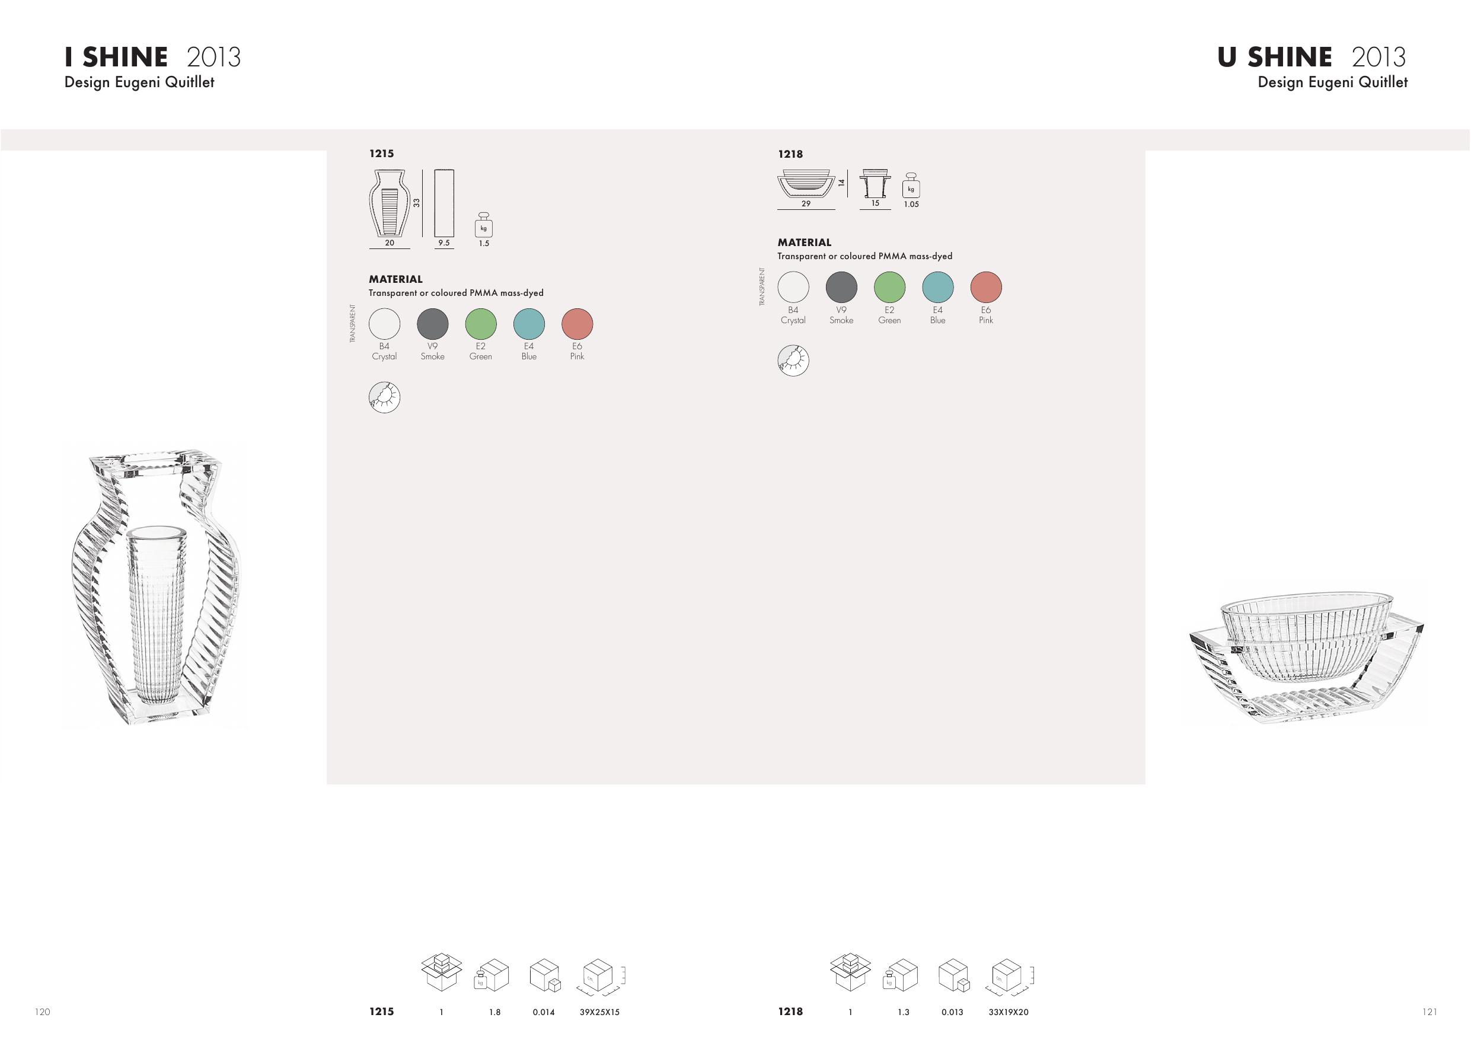Screen dimensions: 1471x1040
Task: Click the box volume icon above 0.013
Action: point(954,975)
